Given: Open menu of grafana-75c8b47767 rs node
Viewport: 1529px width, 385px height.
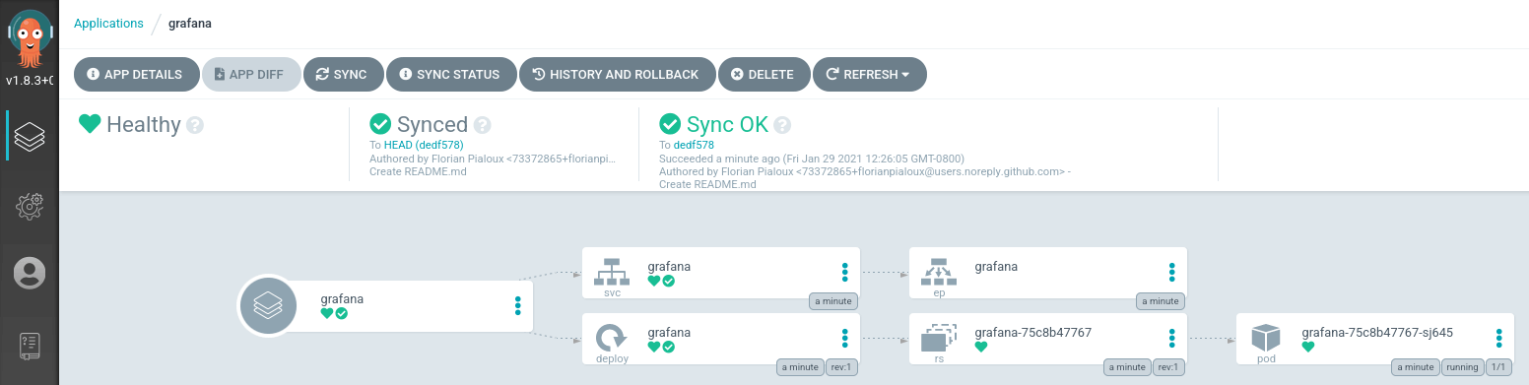Looking at the screenshot, I should pyautogui.click(x=1171, y=339).
